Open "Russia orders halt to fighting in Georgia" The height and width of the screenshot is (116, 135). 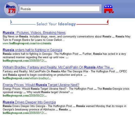(32, 50)
